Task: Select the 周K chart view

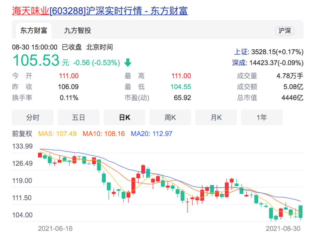Action: (x=170, y=118)
